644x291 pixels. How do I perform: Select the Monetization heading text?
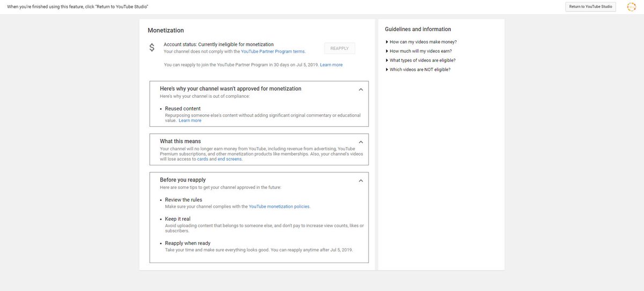tap(166, 31)
